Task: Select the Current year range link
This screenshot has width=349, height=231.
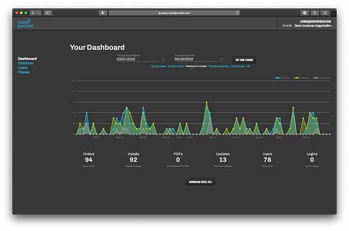Action: click(x=238, y=66)
